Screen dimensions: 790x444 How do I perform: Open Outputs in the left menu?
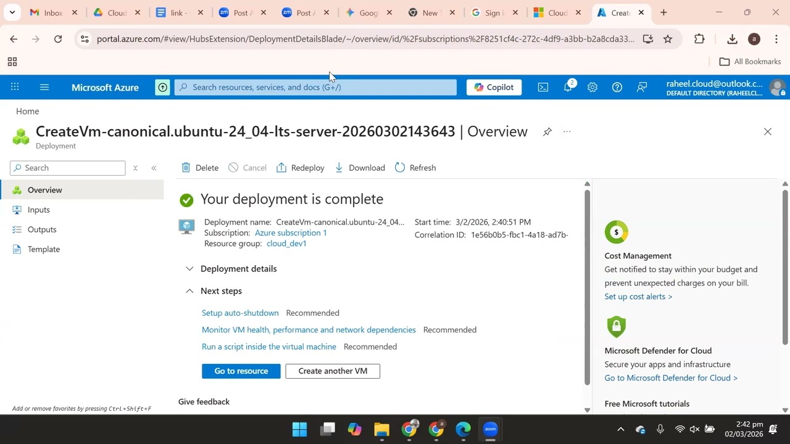point(82,229)
